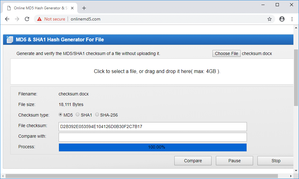The width and height of the screenshot is (299, 179).
Task: Click the chosen file name beside Choose File
Action: (257, 53)
